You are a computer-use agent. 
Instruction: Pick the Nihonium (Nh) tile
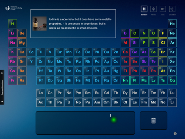(125, 80)
